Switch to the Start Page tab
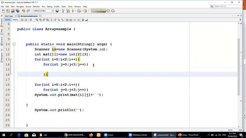246x138 pixels. pos(9,16)
